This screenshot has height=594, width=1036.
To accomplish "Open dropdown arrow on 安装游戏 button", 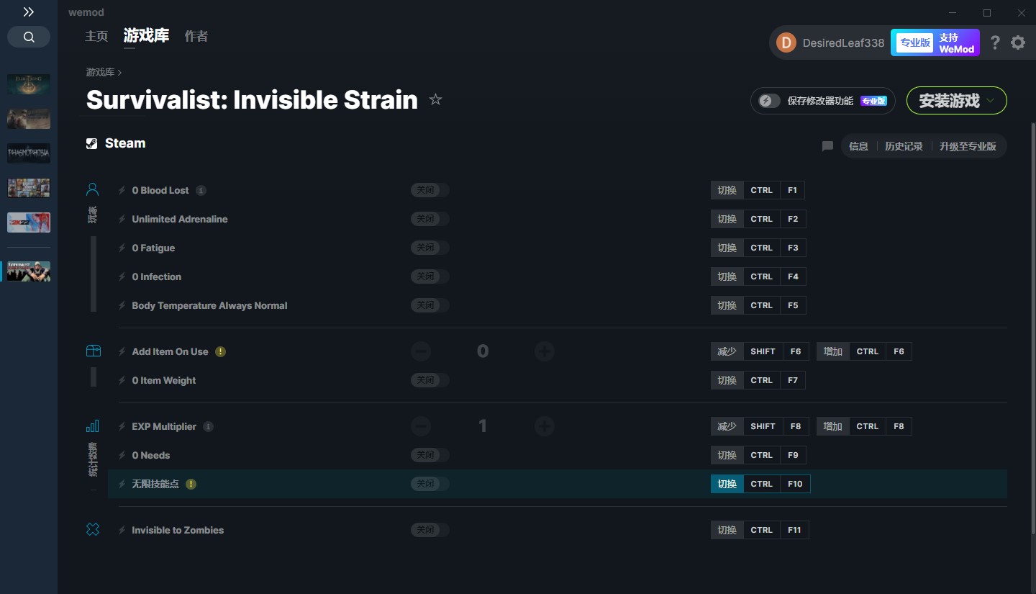I will pos(991,101).
